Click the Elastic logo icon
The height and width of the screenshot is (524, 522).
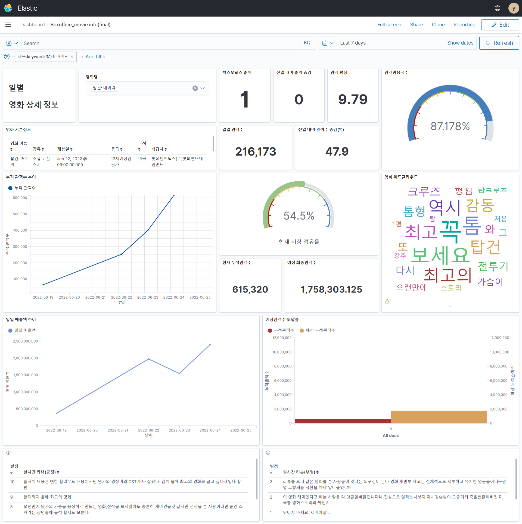(8, 8)
